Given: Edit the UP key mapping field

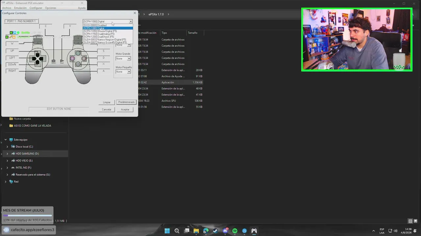Looking at the screenshot, I should 12,51.
